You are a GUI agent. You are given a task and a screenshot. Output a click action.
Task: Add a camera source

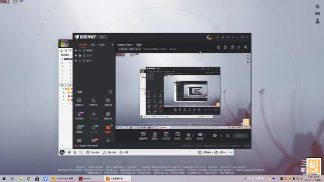click(155, 136)
